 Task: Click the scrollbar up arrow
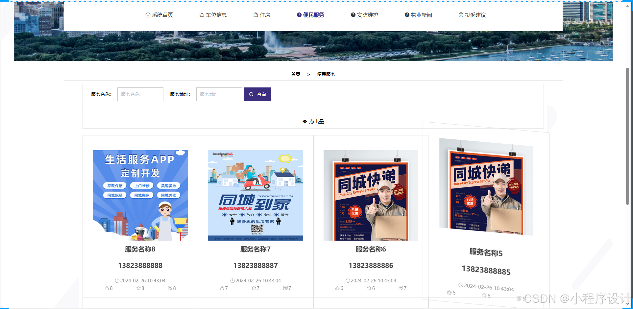coord(627,6)
